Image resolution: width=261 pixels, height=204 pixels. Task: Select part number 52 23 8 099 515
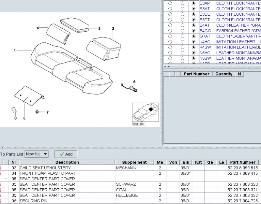coord(242,168)
